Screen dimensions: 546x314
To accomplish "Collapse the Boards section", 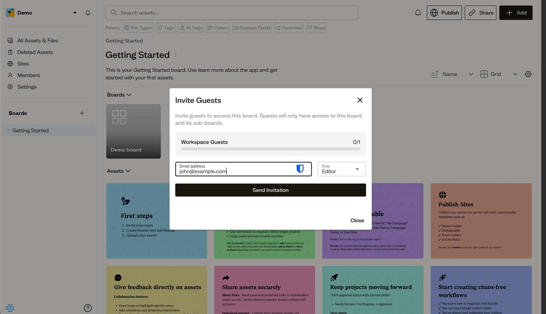I will pyautogui.click(x=119, y=95).
